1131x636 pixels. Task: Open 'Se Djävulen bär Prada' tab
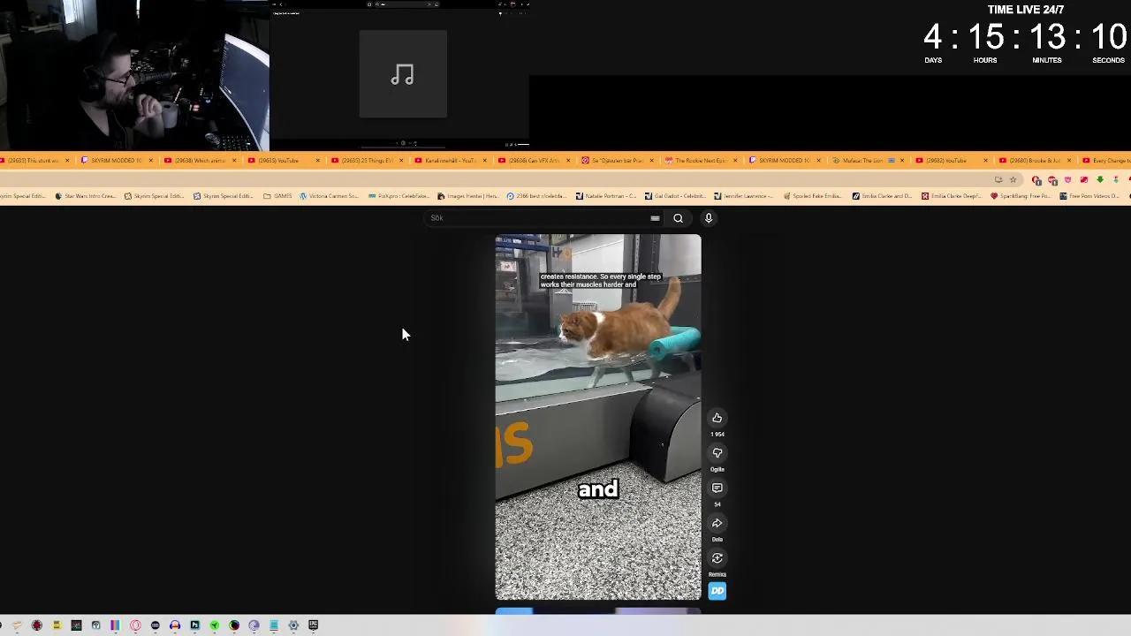617,161
